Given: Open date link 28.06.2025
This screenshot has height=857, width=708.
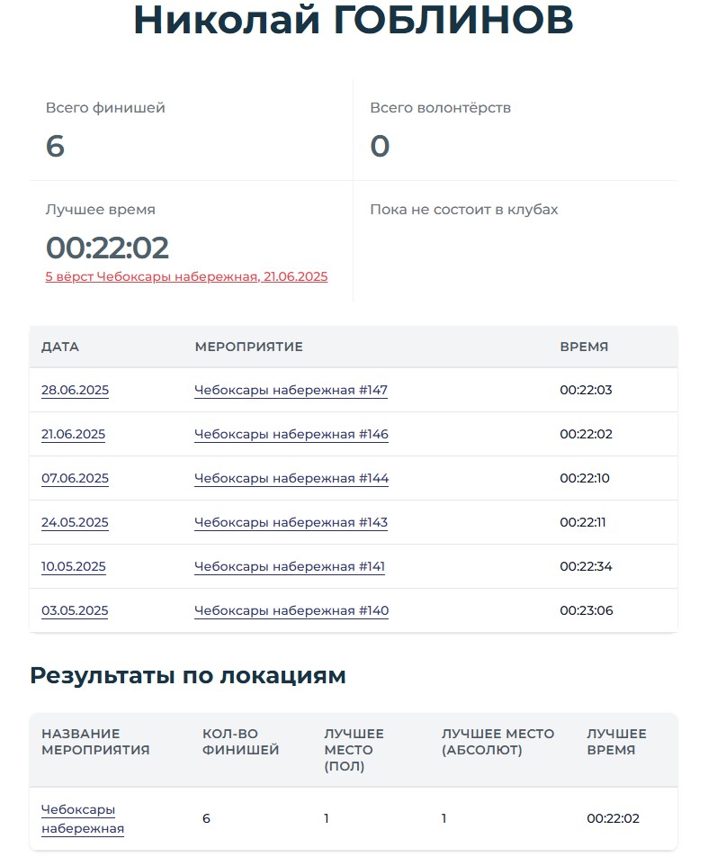Looking at the screenshot, I should 75,391.
